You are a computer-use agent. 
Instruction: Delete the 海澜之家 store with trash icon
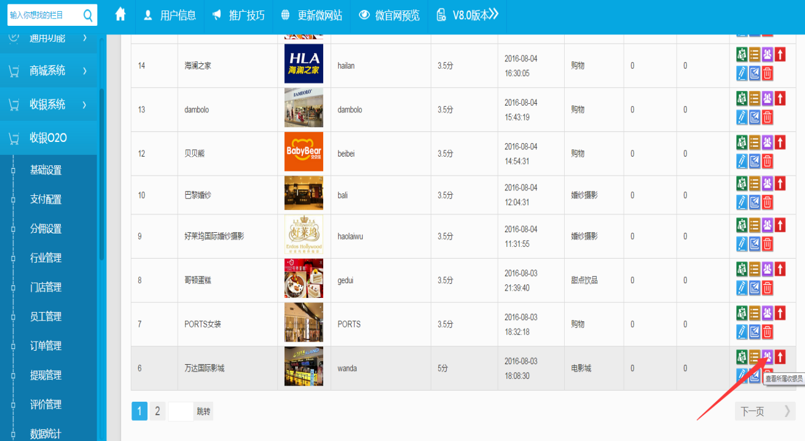click(767, 74)
